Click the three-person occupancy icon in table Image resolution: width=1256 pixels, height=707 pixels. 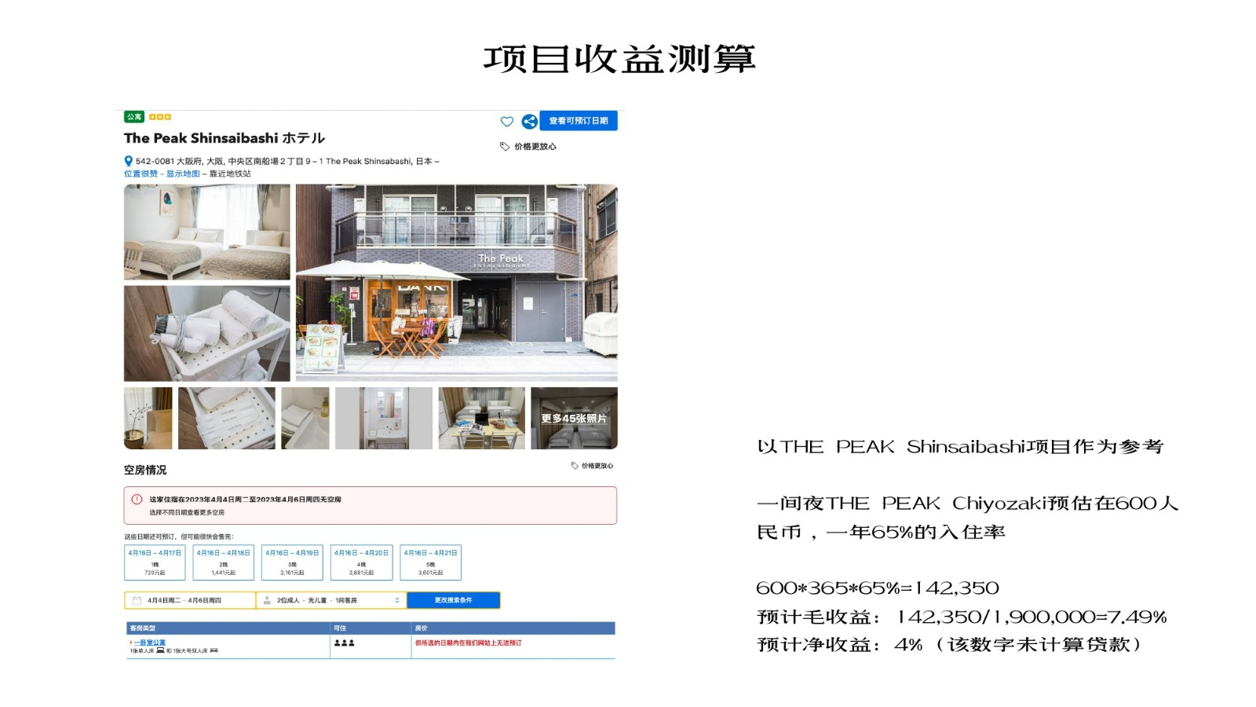pyautogui.click(x=344, y=643)
